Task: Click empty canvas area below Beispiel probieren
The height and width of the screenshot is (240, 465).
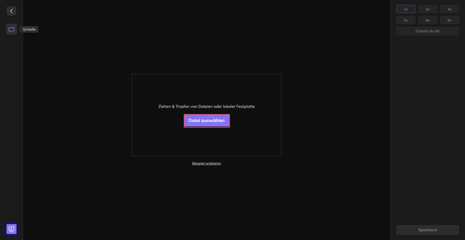Action: tap(206, 198)
